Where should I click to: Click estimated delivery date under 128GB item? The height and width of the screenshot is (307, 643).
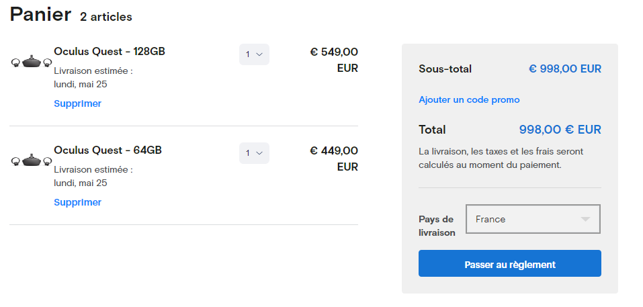[81, 84]
